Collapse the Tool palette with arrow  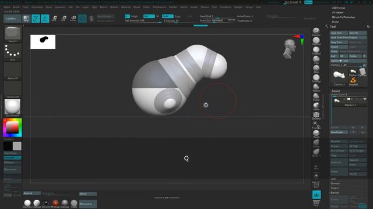coord(326,26)
